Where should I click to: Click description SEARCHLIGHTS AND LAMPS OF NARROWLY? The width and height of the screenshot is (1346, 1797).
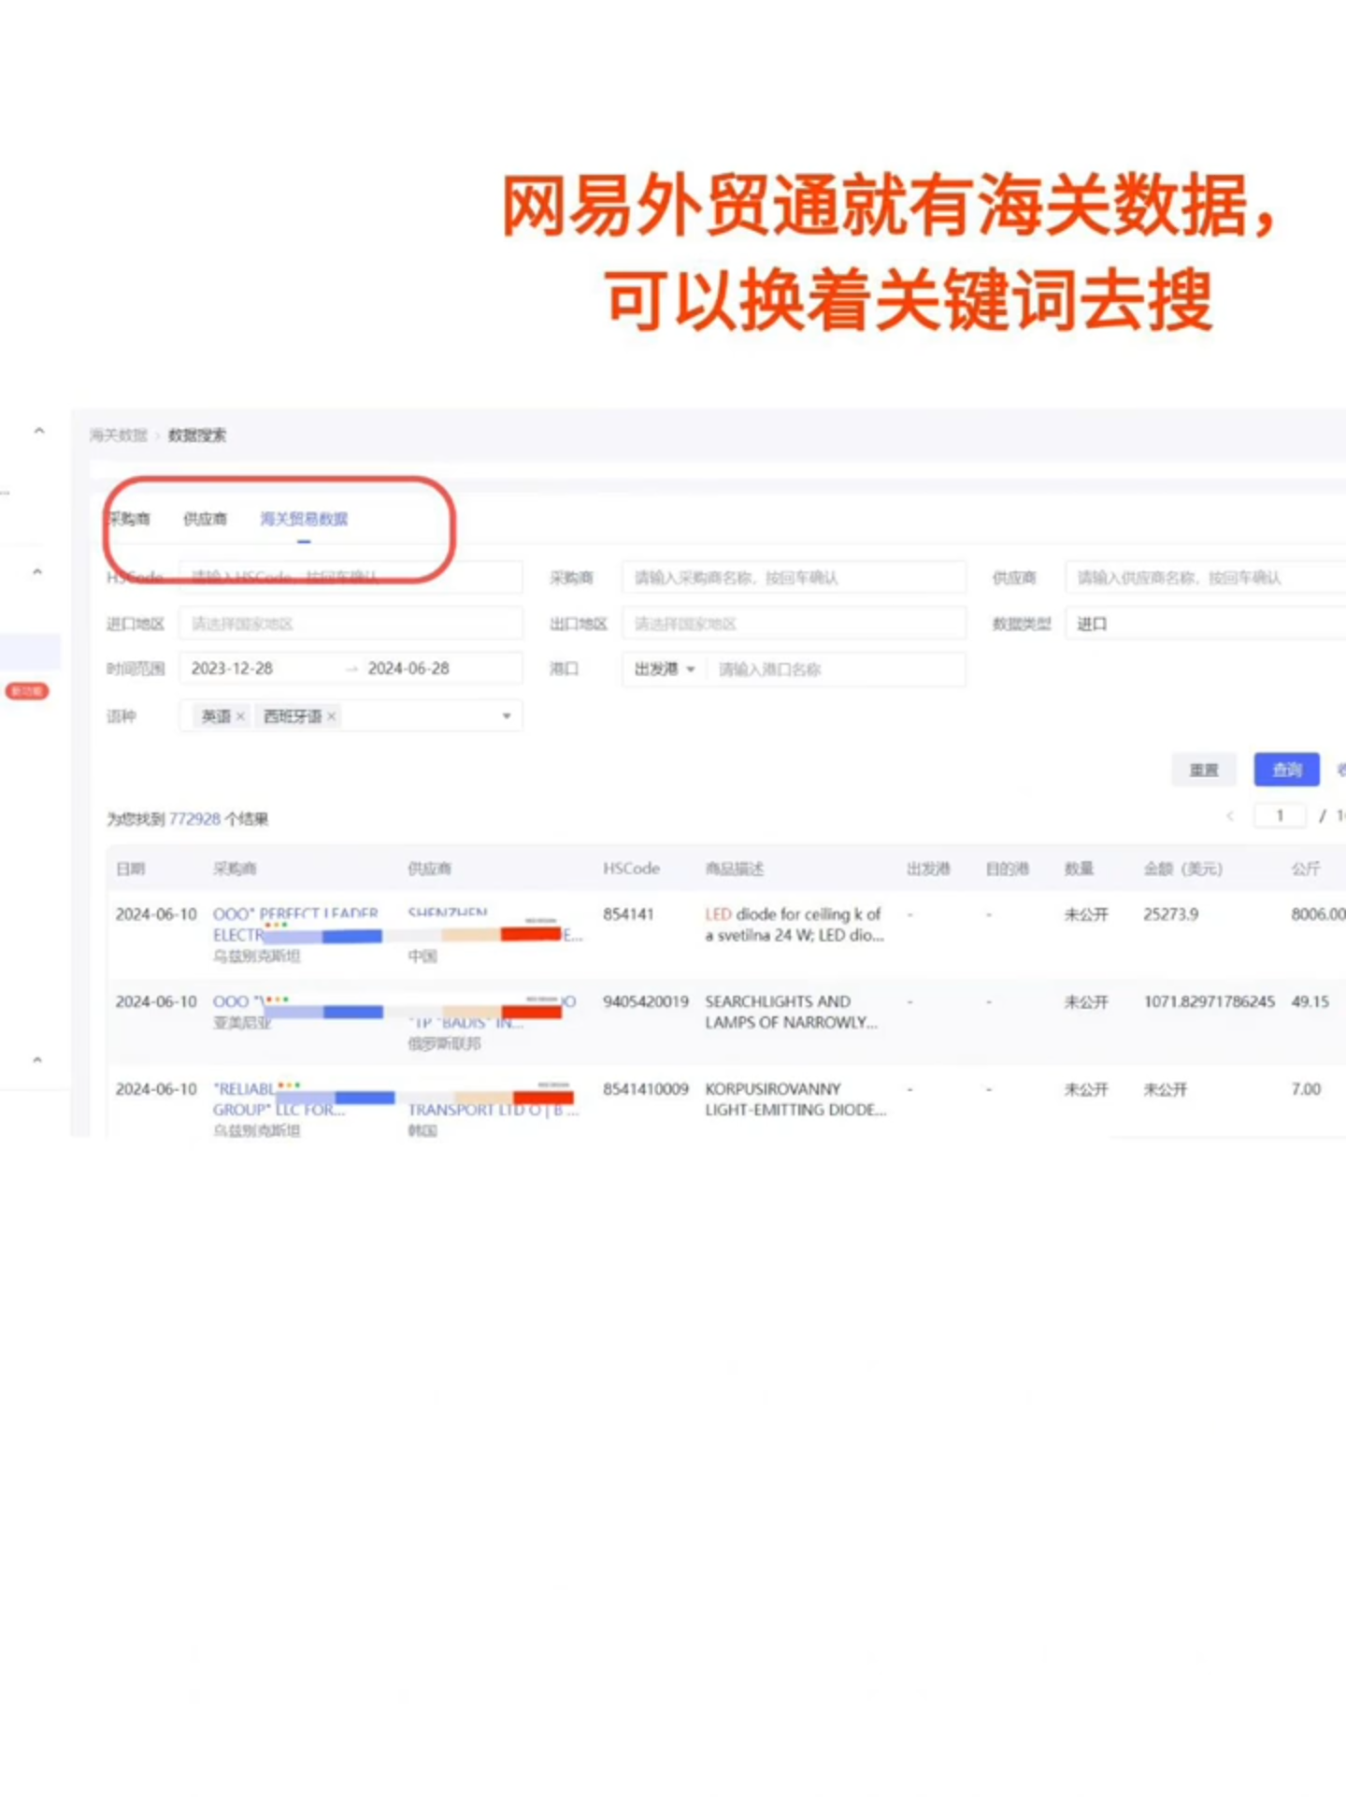[x=791, y=1012]
